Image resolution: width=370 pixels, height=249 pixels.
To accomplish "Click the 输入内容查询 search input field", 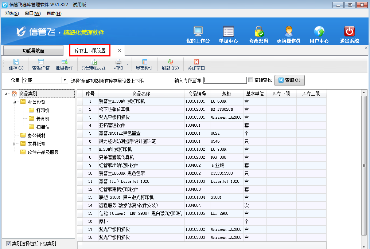I will point(225,80).
